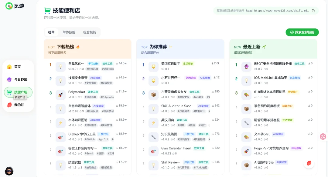This screenshot has height=177, width=328.
Task: Open the 首页 sidebar item
Action: pyautogui.click(x=18, y=67)
